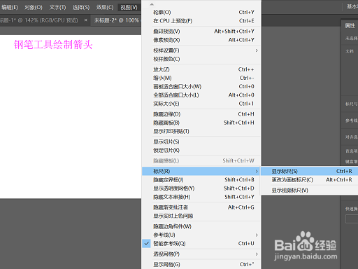
Task: Select 锁定切片(K)
Action: click(x=201, y=150)
